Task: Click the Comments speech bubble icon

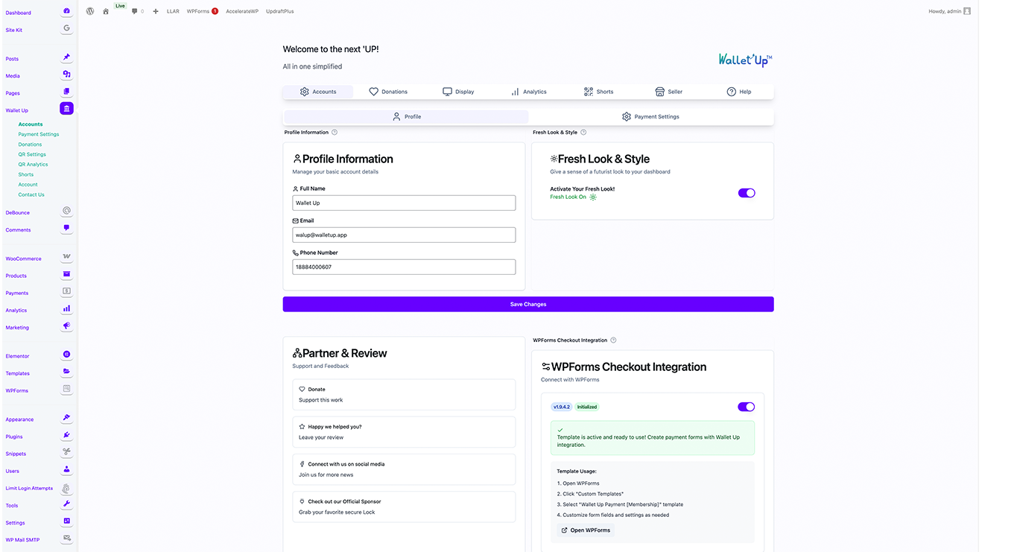Action: (x=66, y=228)
